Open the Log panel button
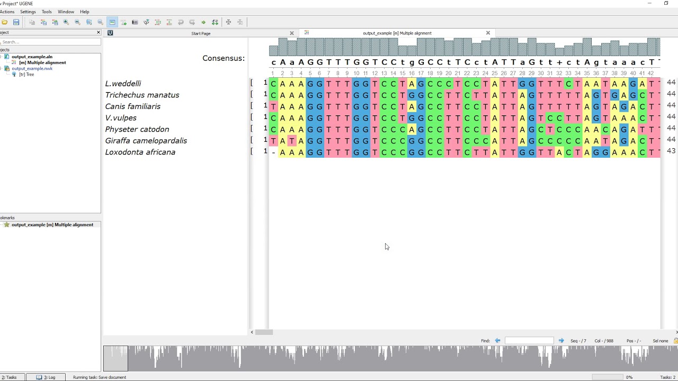 46,377
